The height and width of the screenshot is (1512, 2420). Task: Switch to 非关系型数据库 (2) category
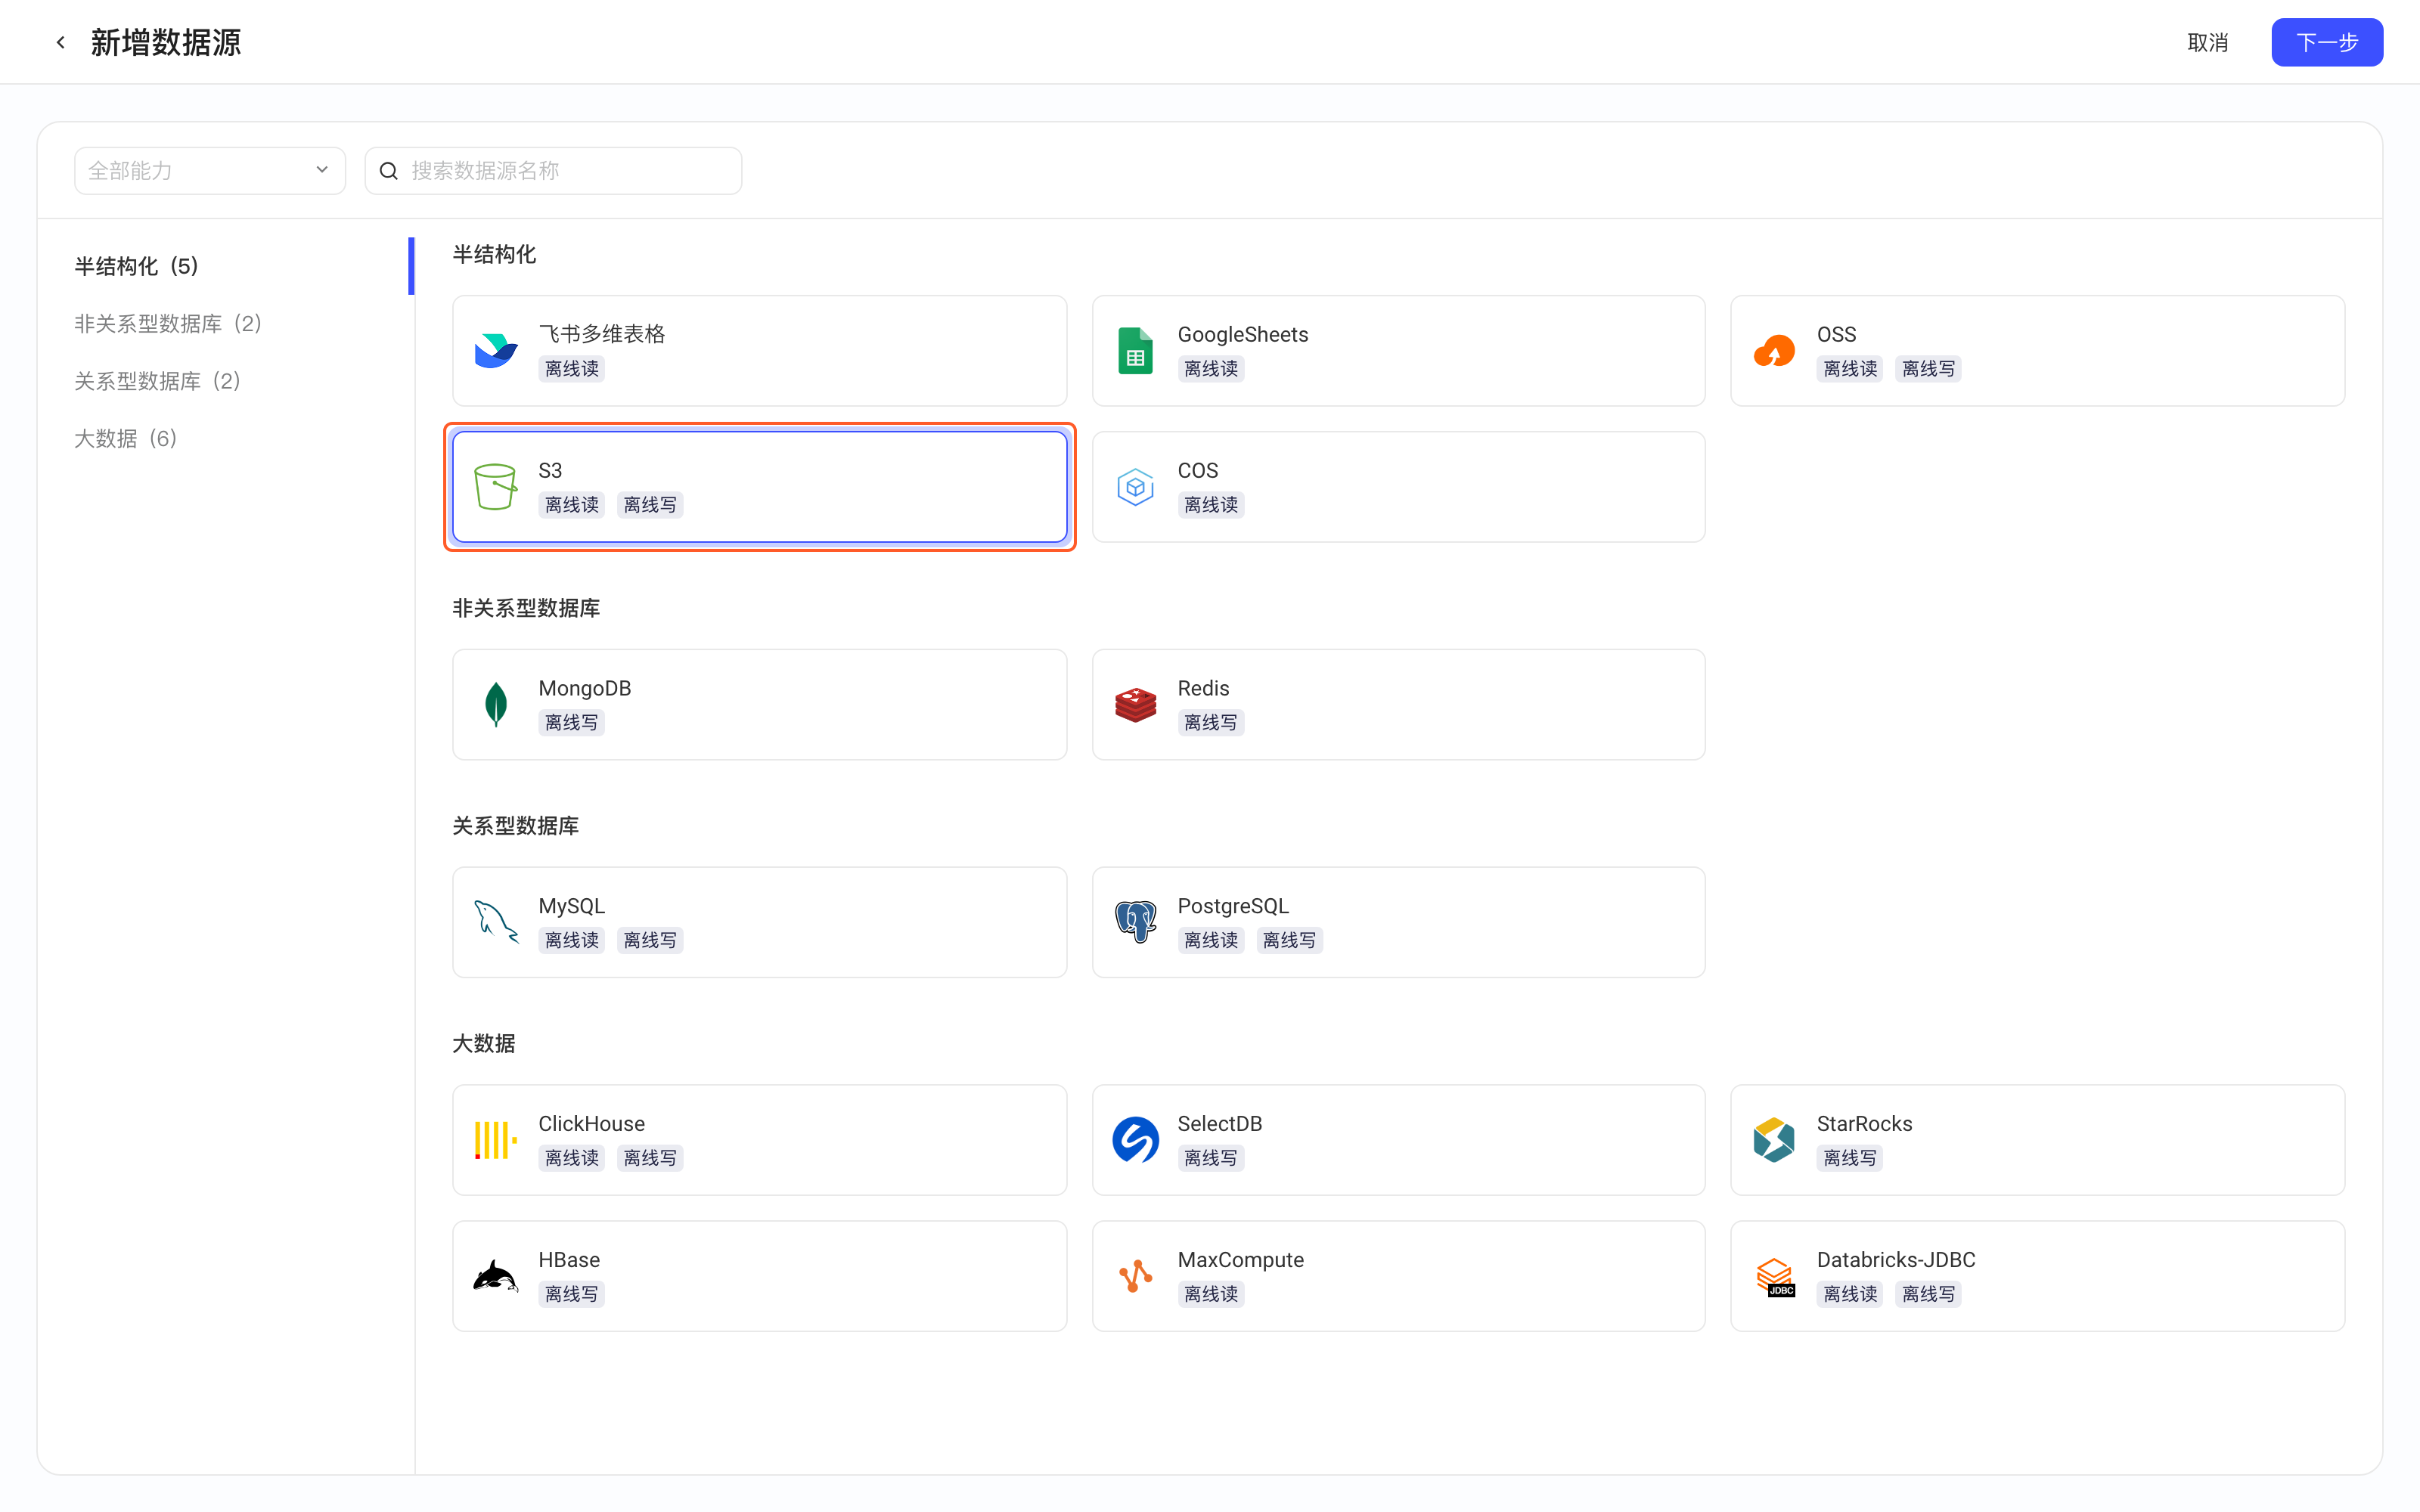(x=168, y=324)
